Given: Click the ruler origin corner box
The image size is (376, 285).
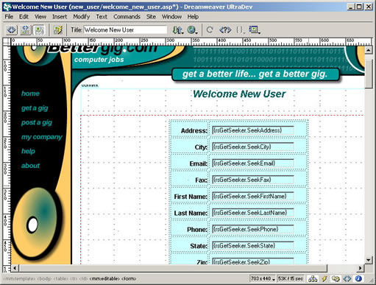Looking at the screenshot, I should click(7, 42).
